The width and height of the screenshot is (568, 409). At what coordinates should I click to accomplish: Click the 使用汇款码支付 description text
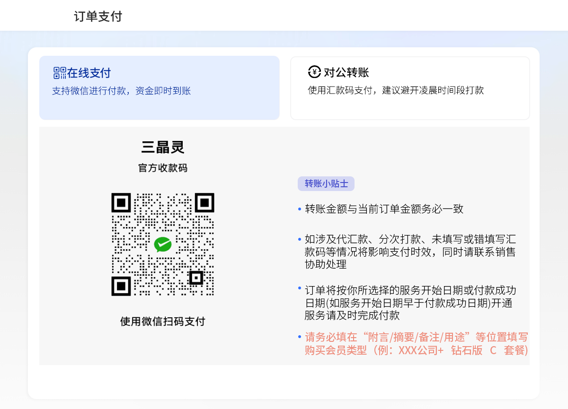[396, 90]
